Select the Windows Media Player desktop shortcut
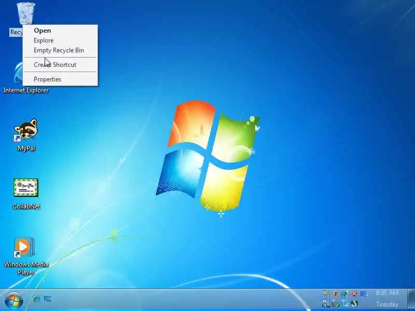The height and width of the screenshot is (311, 415). click(x=26, y=256)
